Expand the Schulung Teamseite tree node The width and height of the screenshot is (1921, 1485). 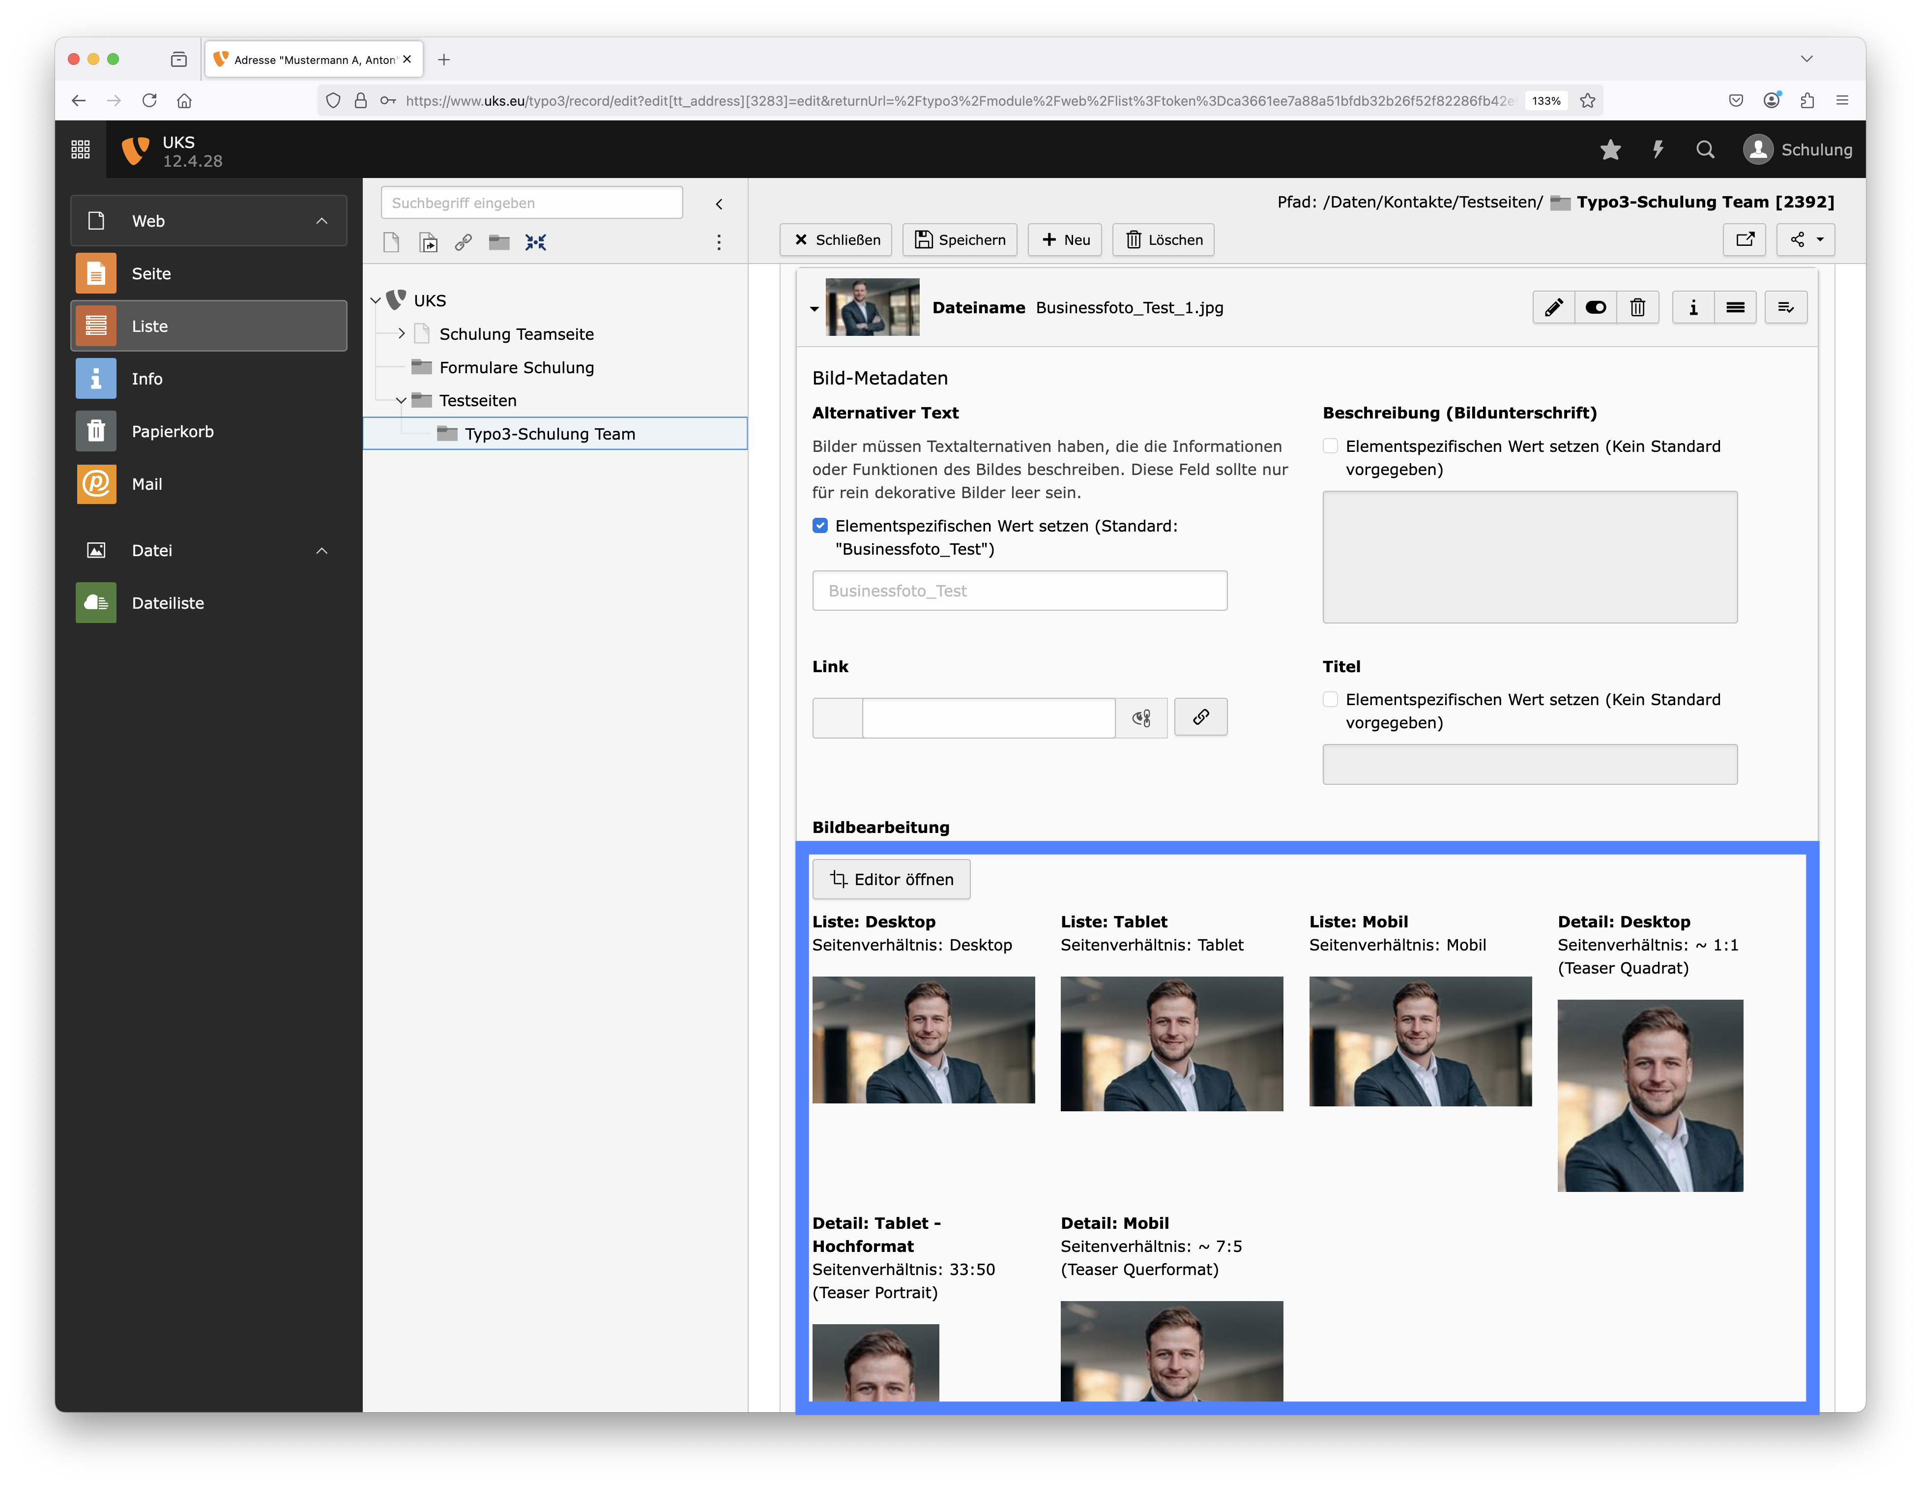(x=401, y=333)
